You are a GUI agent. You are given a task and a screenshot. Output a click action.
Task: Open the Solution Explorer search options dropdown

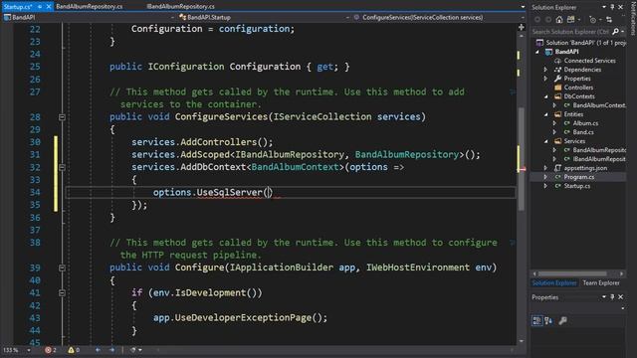(x=622, y=32)
